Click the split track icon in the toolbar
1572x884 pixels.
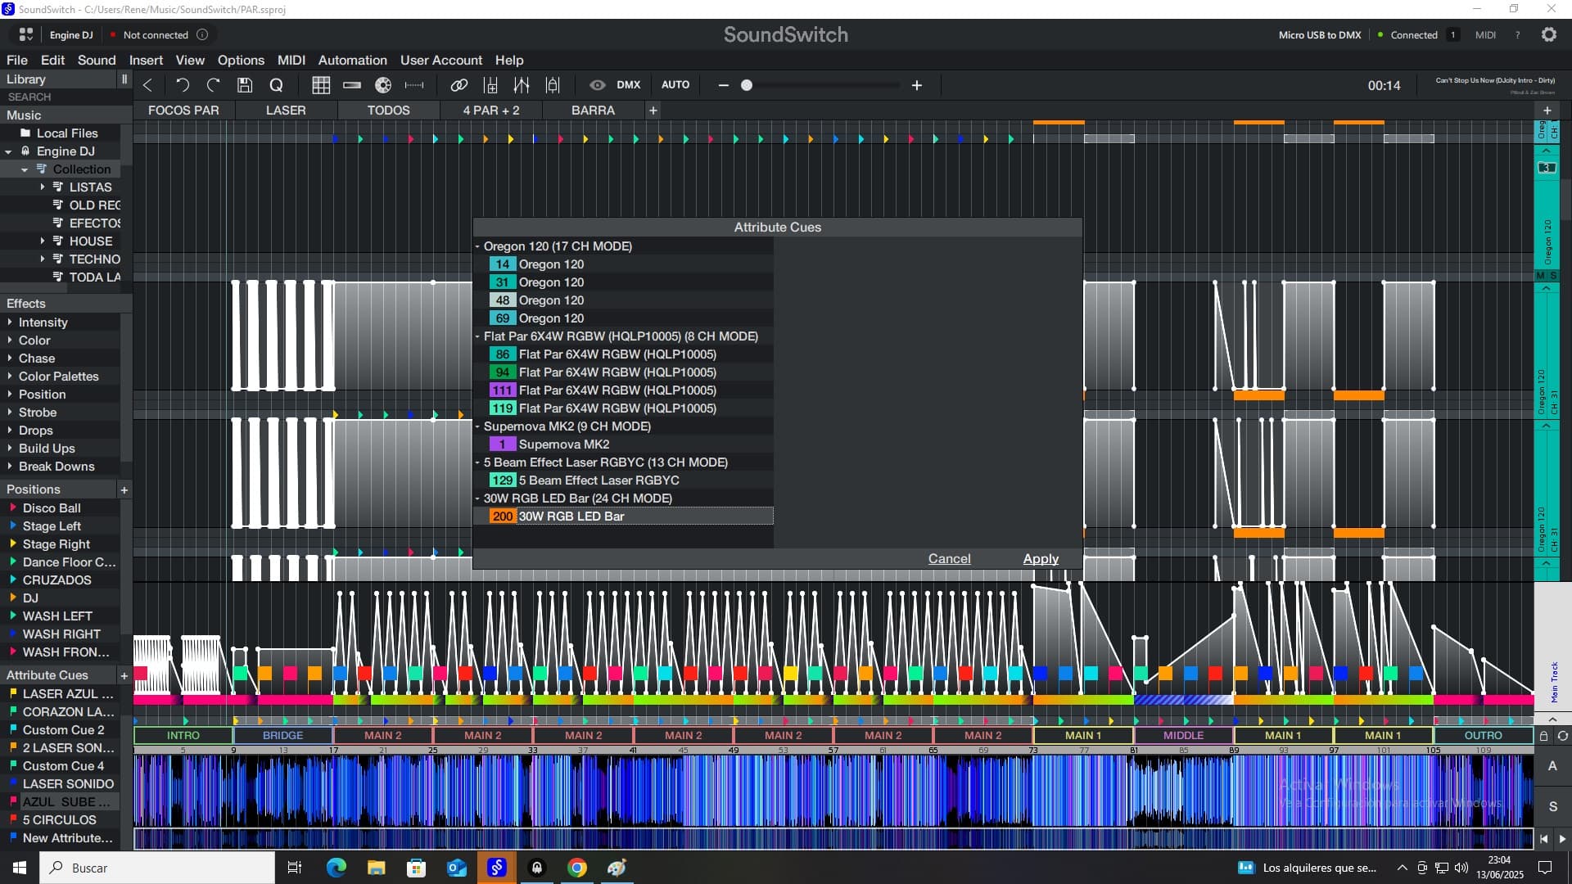(522, 85)
